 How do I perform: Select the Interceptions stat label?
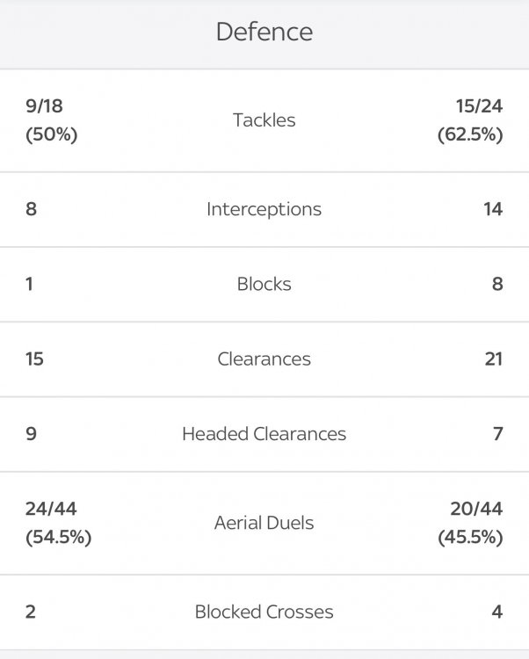click(264, 209)
